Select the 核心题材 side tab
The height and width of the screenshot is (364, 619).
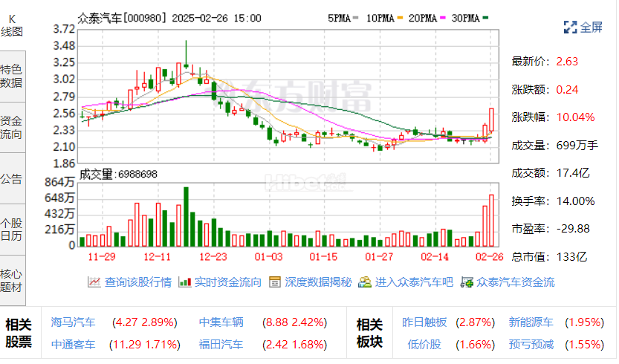[x=12, y=280]
